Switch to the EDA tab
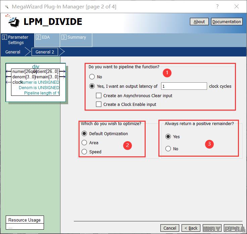 tap(47, 40)
